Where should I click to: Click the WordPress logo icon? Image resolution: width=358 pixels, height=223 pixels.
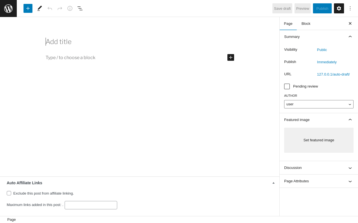click(x=8, y=8)
